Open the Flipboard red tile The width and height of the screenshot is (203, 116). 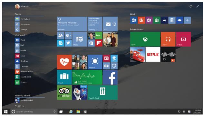pyautogui.click(x=99, y=43)
